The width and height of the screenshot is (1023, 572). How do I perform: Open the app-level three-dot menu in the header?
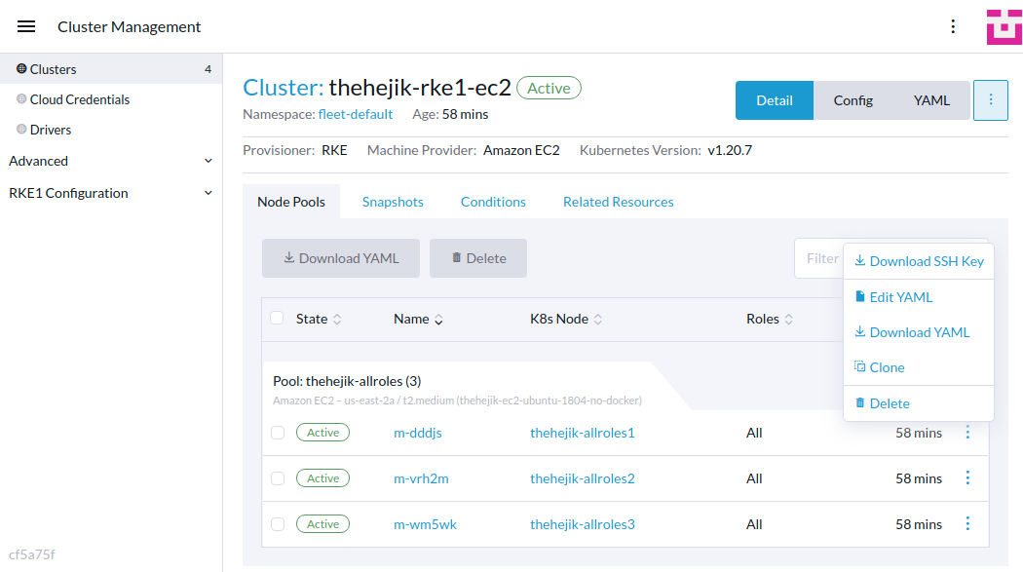pyautogui.click(x=953, y=26)
